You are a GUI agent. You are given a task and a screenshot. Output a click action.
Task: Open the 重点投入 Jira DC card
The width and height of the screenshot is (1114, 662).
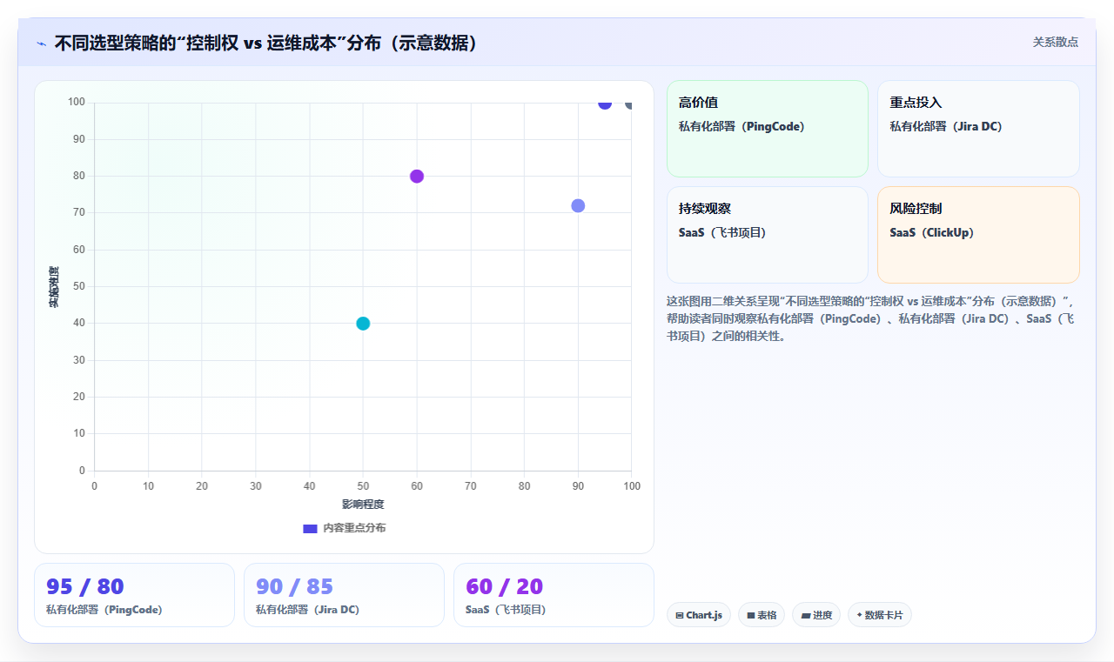point(978,129)
